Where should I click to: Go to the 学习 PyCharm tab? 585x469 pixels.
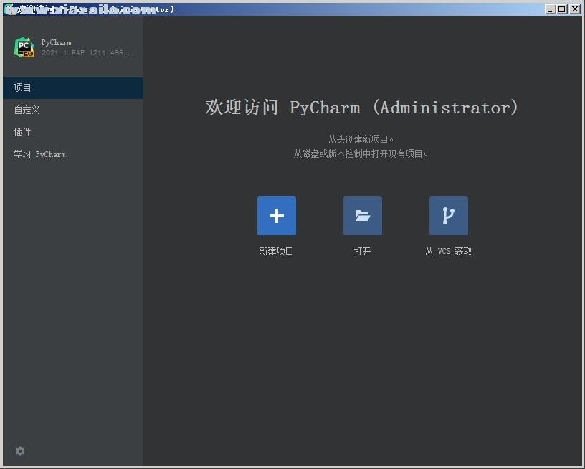point(73,154)
